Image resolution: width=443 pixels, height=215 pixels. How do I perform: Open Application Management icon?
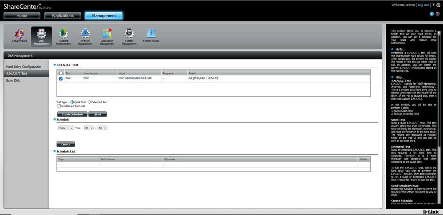(107, 37)
